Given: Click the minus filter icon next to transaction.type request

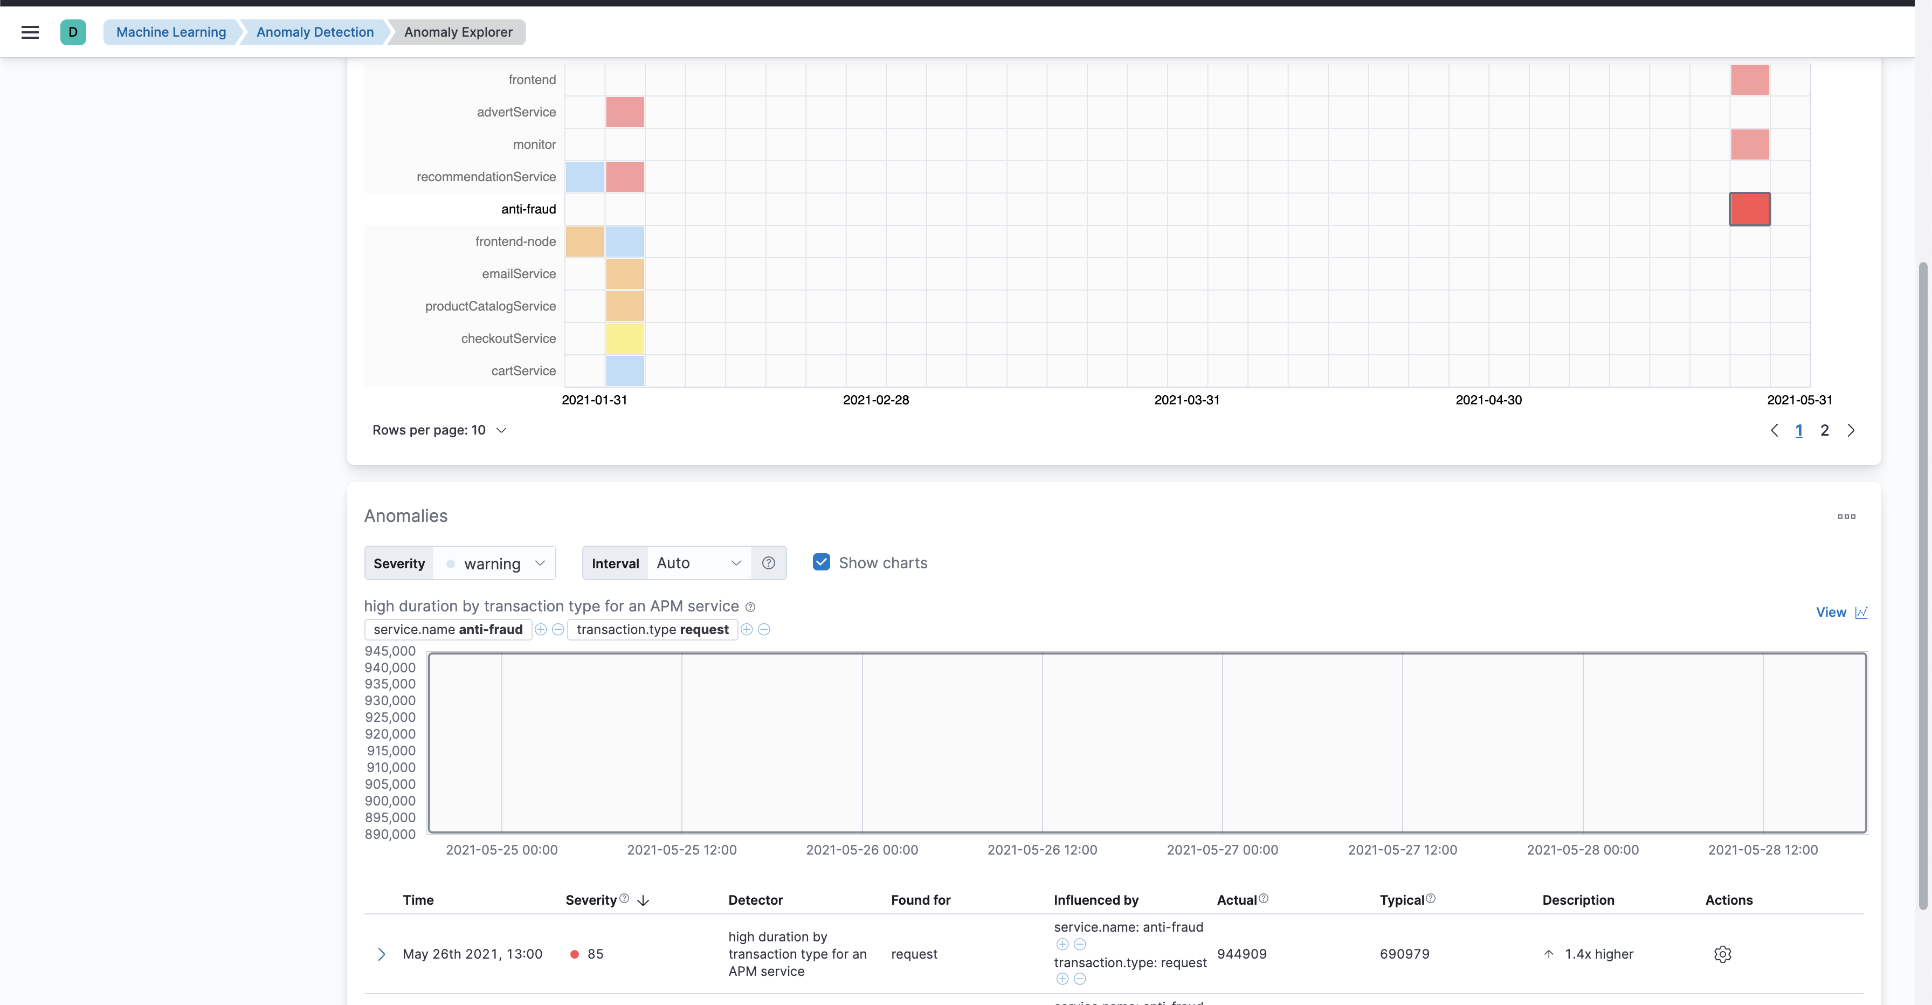Looking at the screenshot, I should coord(763,630).
